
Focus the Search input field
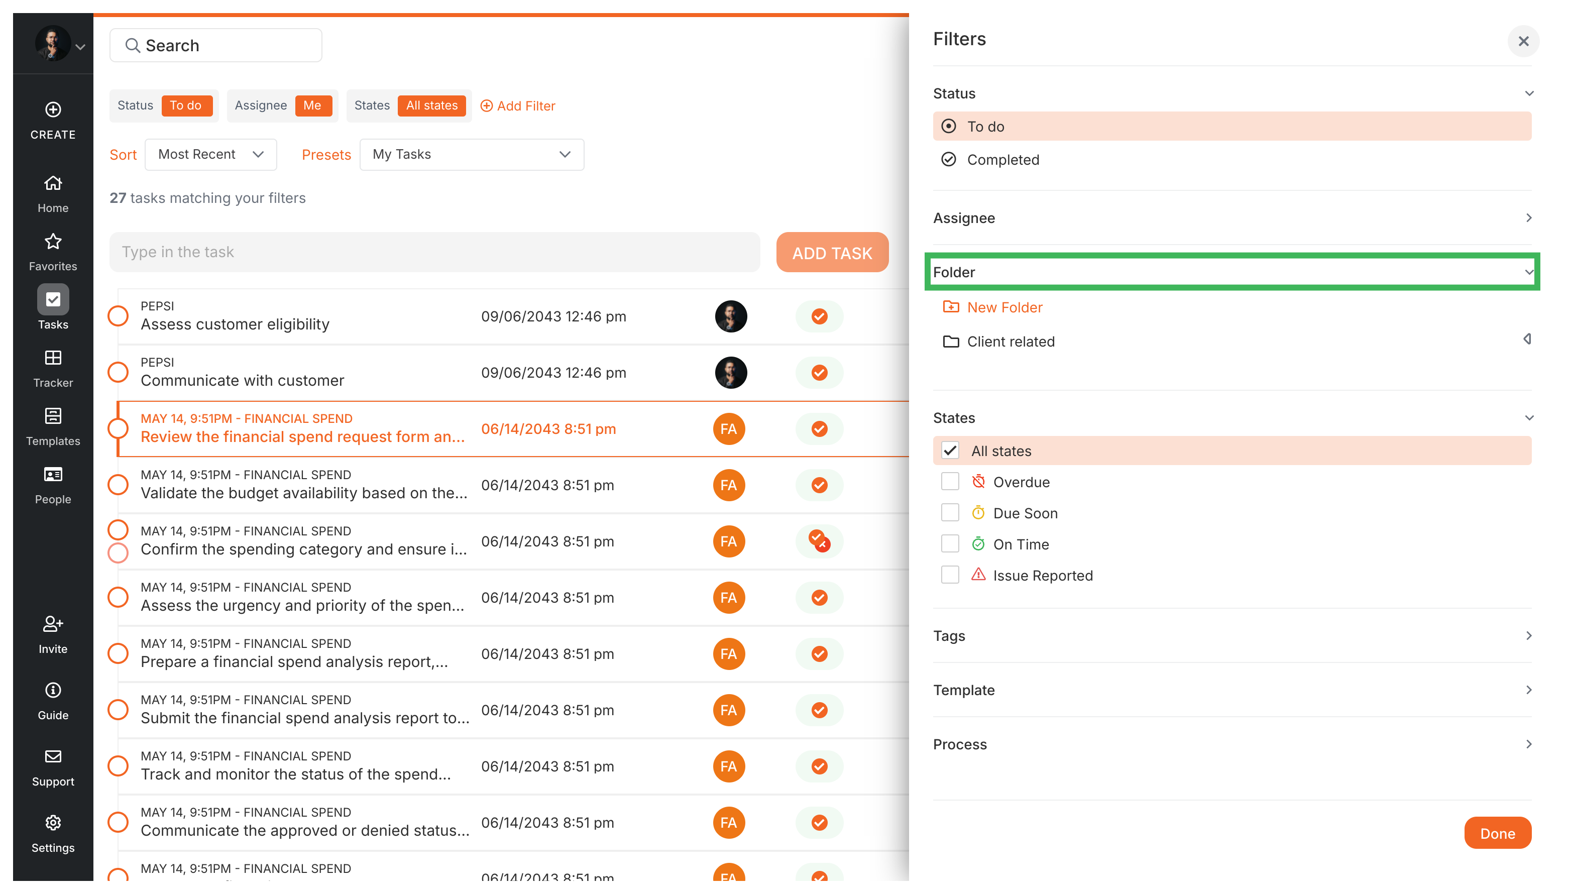click(215, 45)
